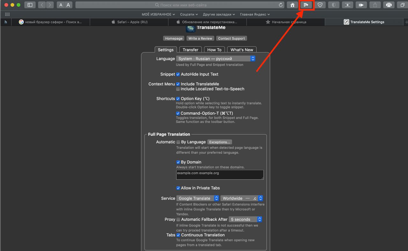
Task: Open the Worldwide region dropdown
Action: [x=242, y=198]
